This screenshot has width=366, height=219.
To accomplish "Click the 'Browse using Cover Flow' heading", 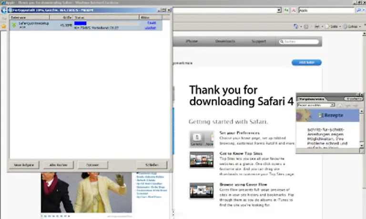I will point(243,184).
